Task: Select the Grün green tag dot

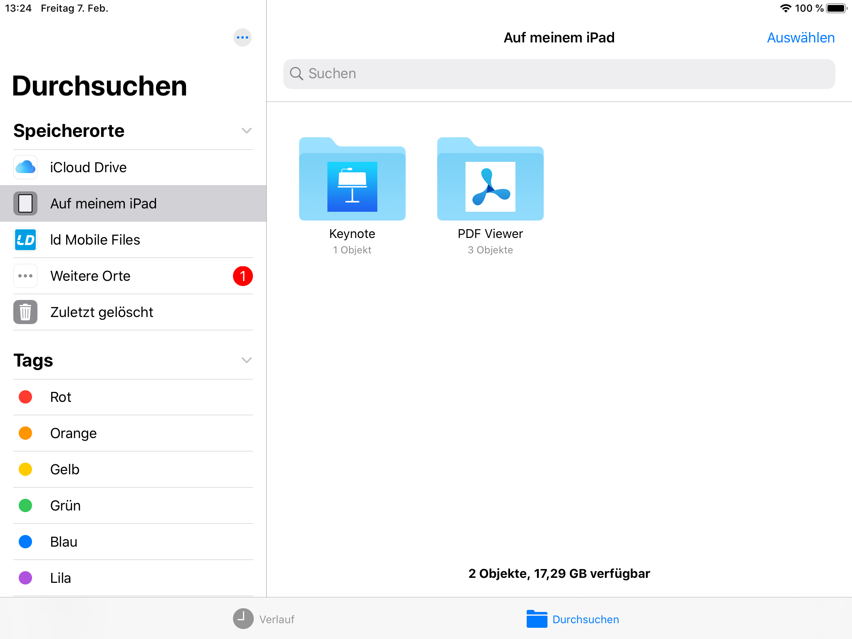Action: (25, 505)
